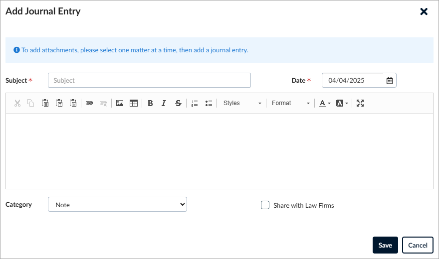Toggle italic formatting
The image size is (439, 259).
click(164, 103)
